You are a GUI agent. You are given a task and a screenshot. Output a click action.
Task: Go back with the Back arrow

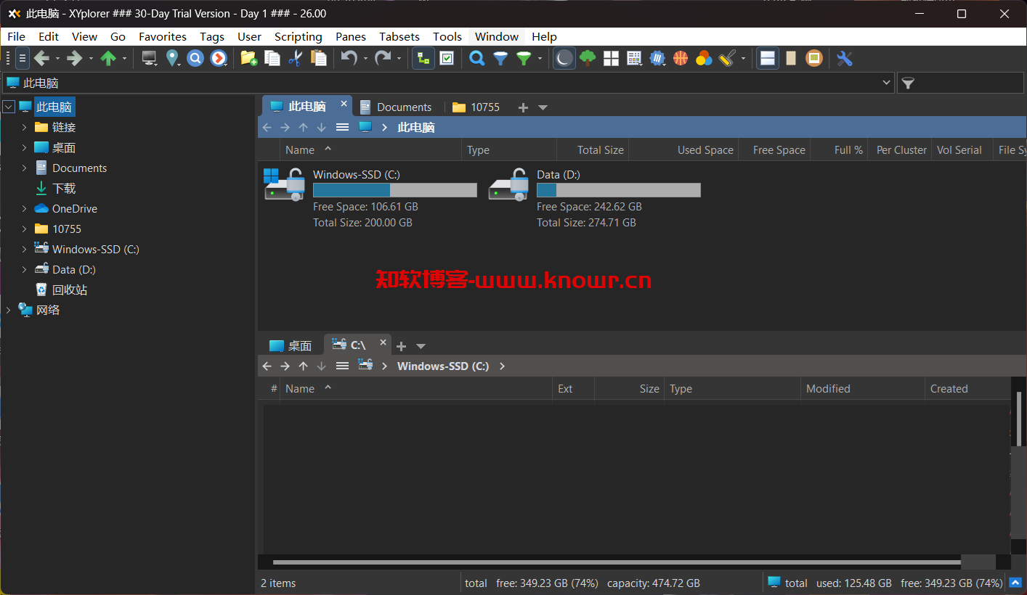click(x=41, y=59)
